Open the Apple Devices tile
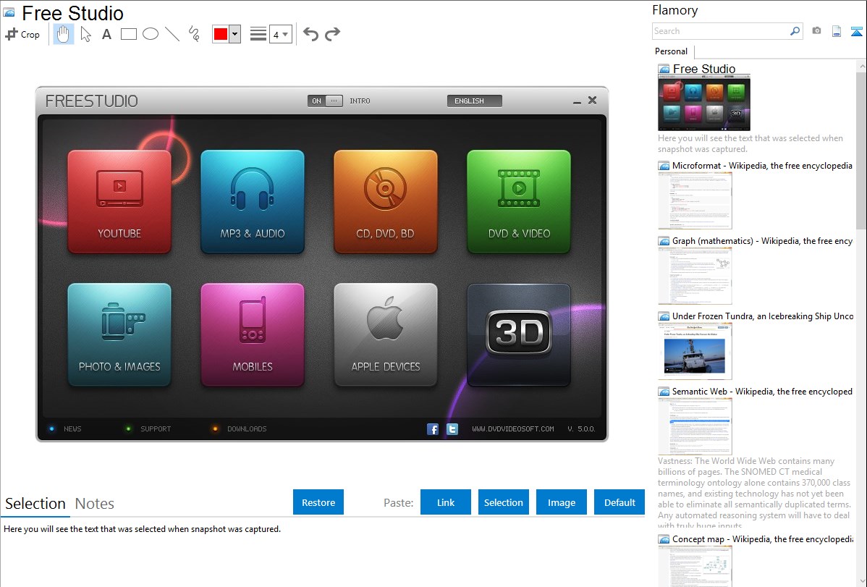The width and height of the screenshot is (867, 587). click(x=386, y=334)
